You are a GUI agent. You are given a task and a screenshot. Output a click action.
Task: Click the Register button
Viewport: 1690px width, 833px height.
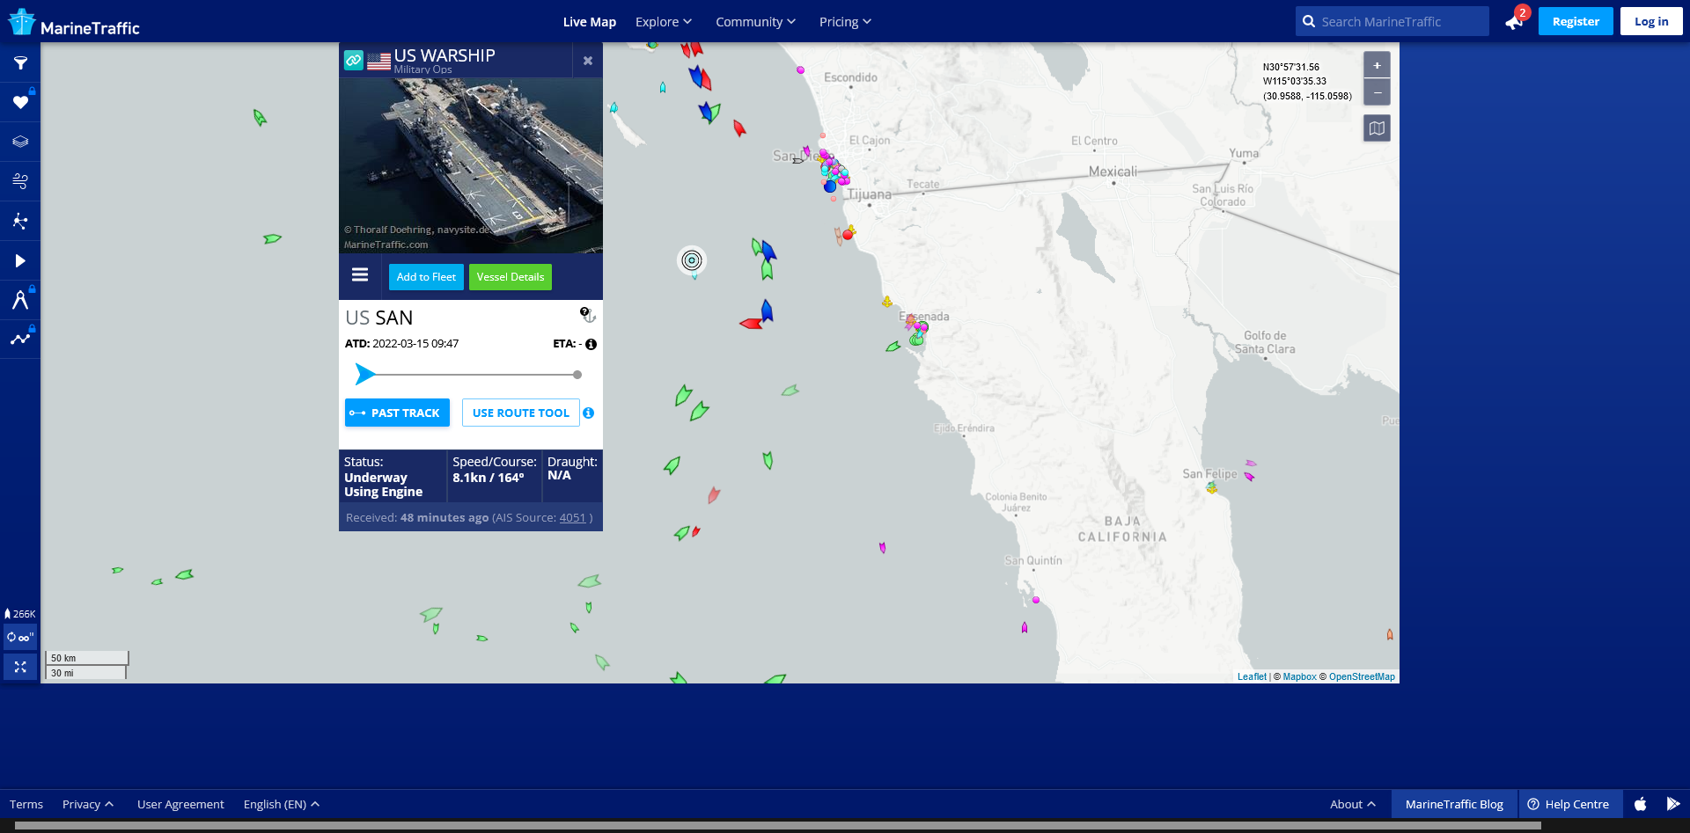(x=1576, y=21)
